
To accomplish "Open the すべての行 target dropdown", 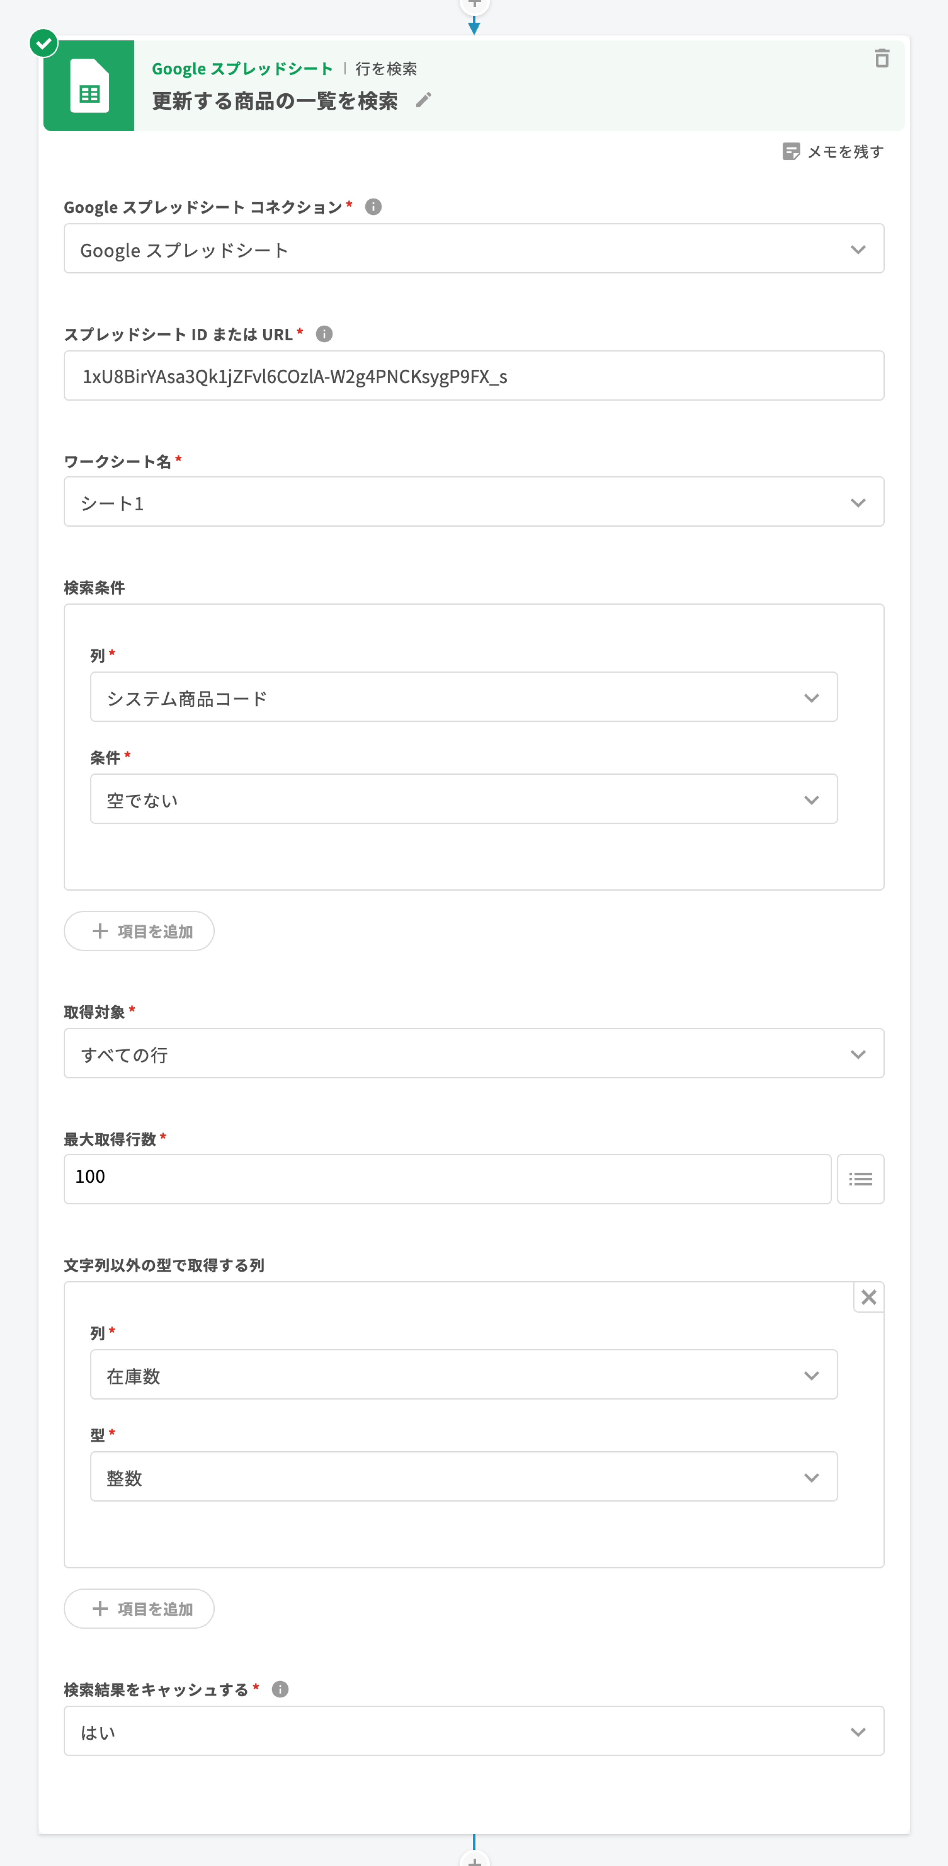I will [x=474, y=1053].
